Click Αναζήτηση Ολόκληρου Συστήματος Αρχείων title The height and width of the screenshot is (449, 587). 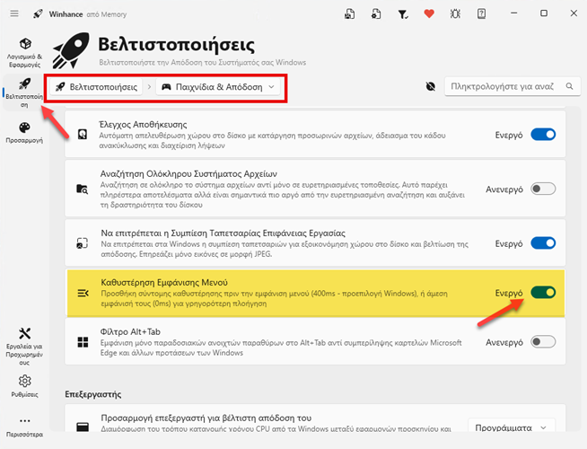tap(188, 173)
